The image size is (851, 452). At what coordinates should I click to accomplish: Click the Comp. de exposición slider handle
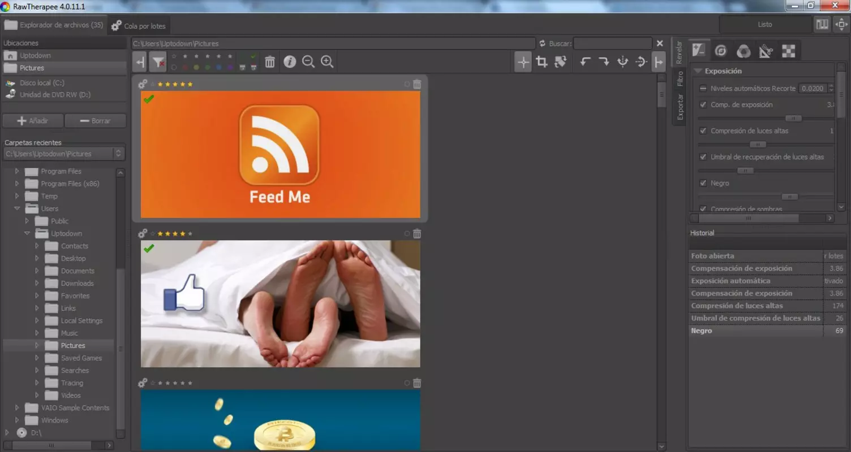tap(793, 118)
